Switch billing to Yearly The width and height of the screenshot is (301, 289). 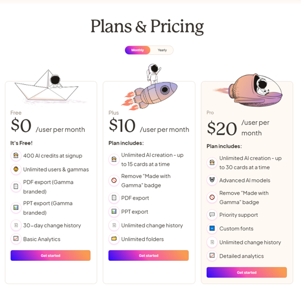point(162,50)
